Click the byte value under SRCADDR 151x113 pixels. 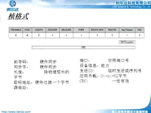66,35
